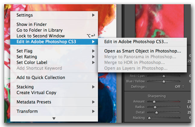The height and width of the screenshot is (127, 195).
Task: Open the Transform submenu
Action: click(54, 111)
